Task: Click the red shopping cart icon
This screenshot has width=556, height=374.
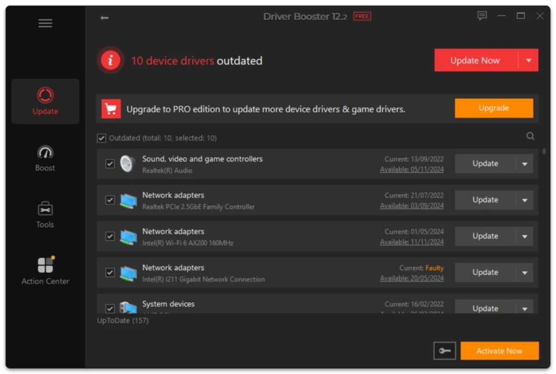Action: coord(111,109)
